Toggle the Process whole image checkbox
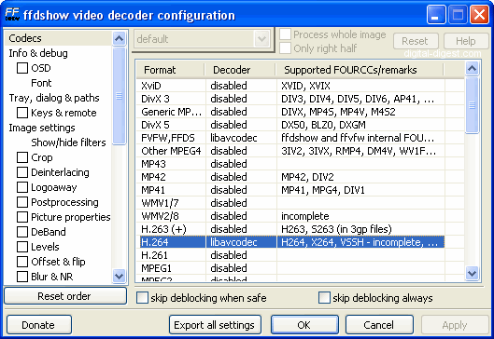The image size is (494, 339). point(285,34)
